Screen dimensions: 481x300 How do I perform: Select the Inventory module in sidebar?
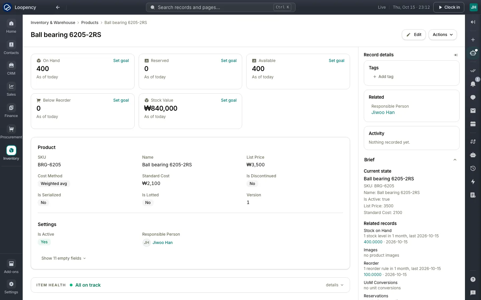click(x=11, y=153)
